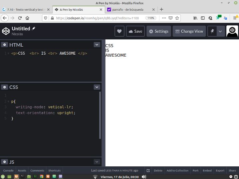The width and height of the screenshot is (239, 179).
Task: Expand HTML editor options dropdown
Action: [x=97, y=45]
